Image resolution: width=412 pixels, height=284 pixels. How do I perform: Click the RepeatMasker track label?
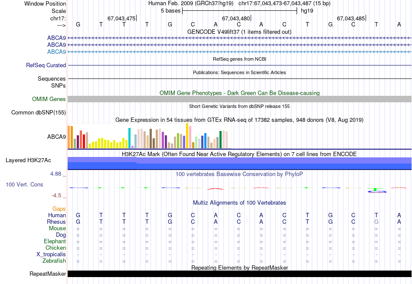[48, 274]
